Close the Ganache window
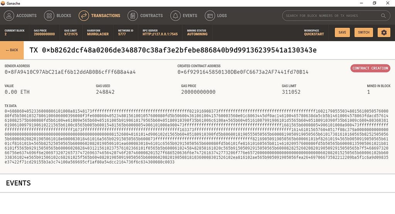The image size is (395, 214). pyautogui.click(x=388, y=3)
